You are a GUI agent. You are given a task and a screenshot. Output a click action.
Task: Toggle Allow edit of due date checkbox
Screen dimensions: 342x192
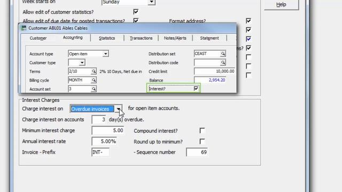[136, 21]
